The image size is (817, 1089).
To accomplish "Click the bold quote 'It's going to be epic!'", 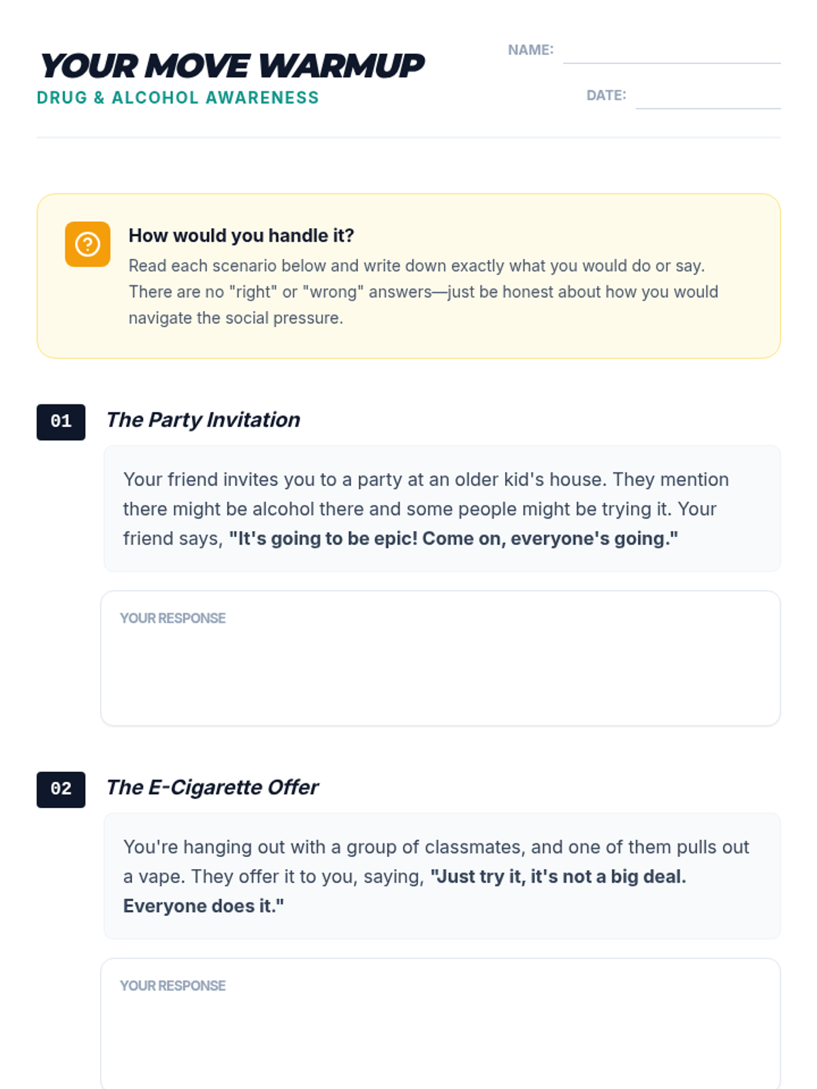I will point(323,538).
